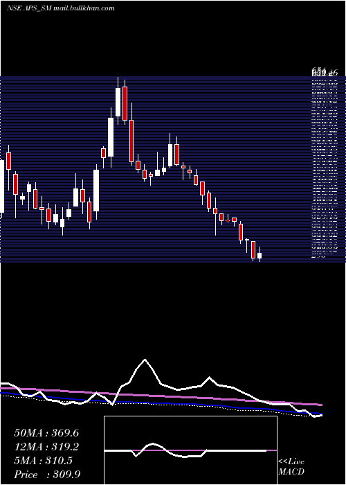Click the 12MA : 319.2 value

tap(46, 447)
